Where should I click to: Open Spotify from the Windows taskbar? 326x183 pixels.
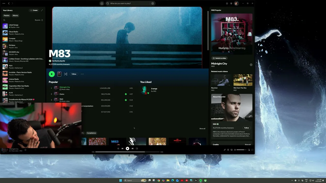(x=200, y=180)
